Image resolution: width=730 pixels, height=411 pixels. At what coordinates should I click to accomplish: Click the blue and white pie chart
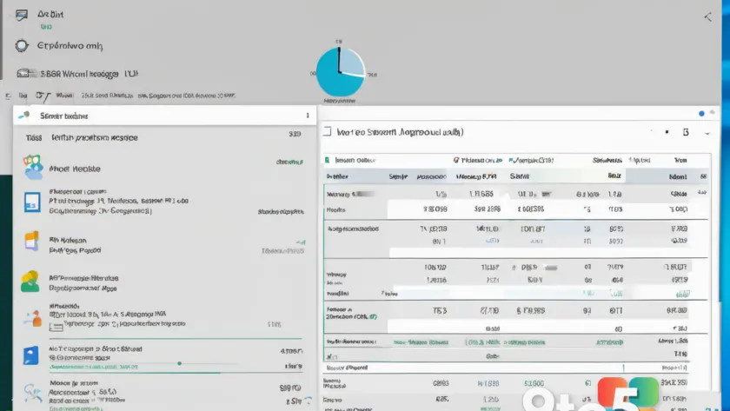click(341, 71)
